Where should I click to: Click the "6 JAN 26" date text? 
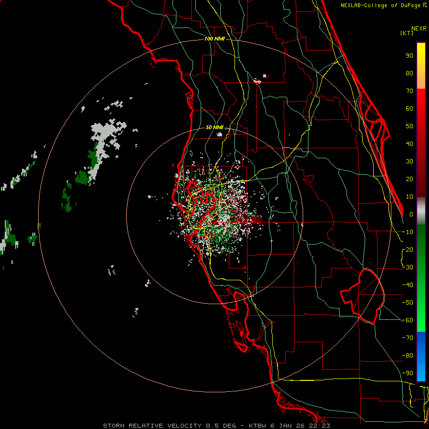coord(287,426)
